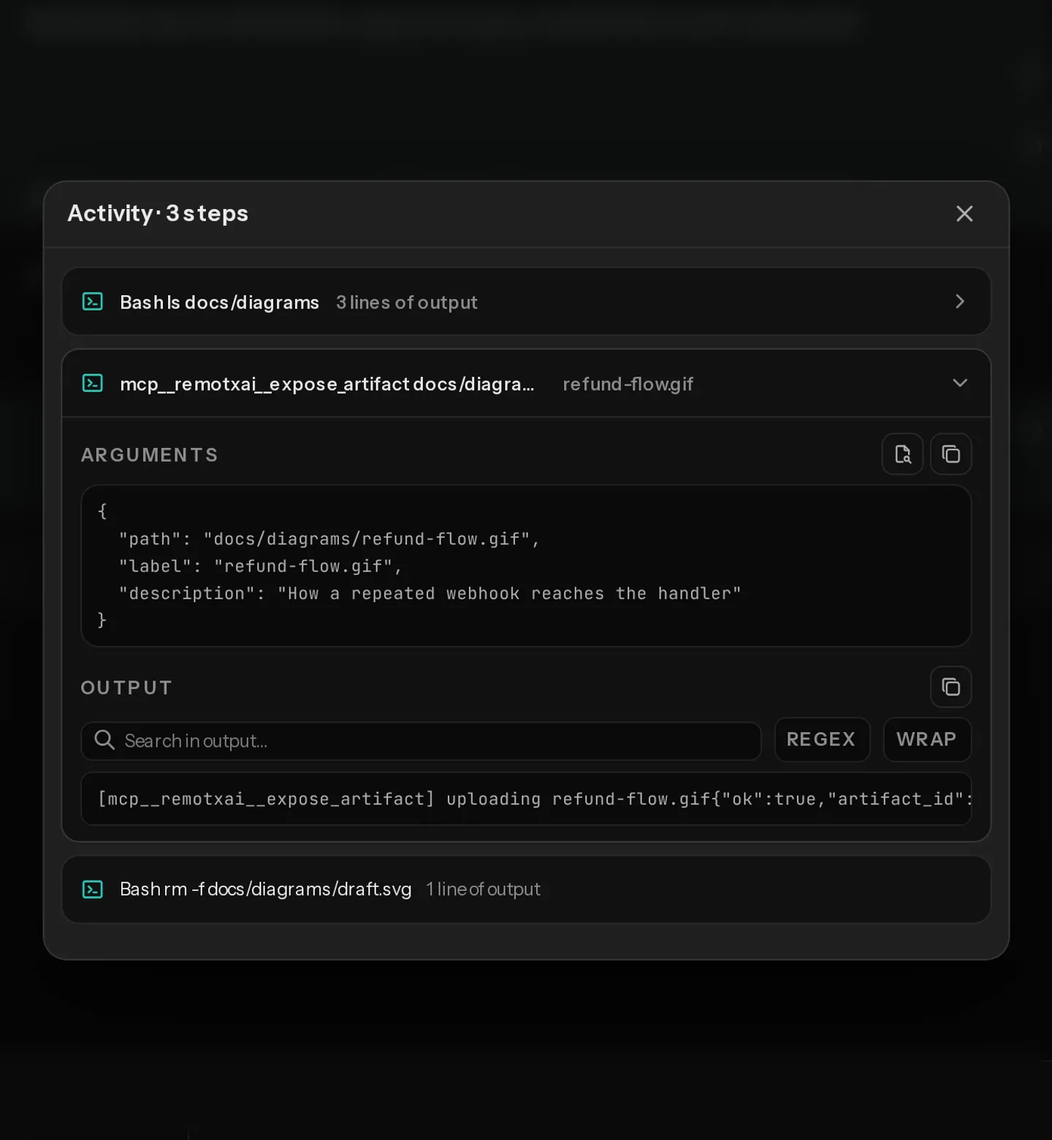Copy the arguments JSON
1052x1140 pixels.
point(951,455)
